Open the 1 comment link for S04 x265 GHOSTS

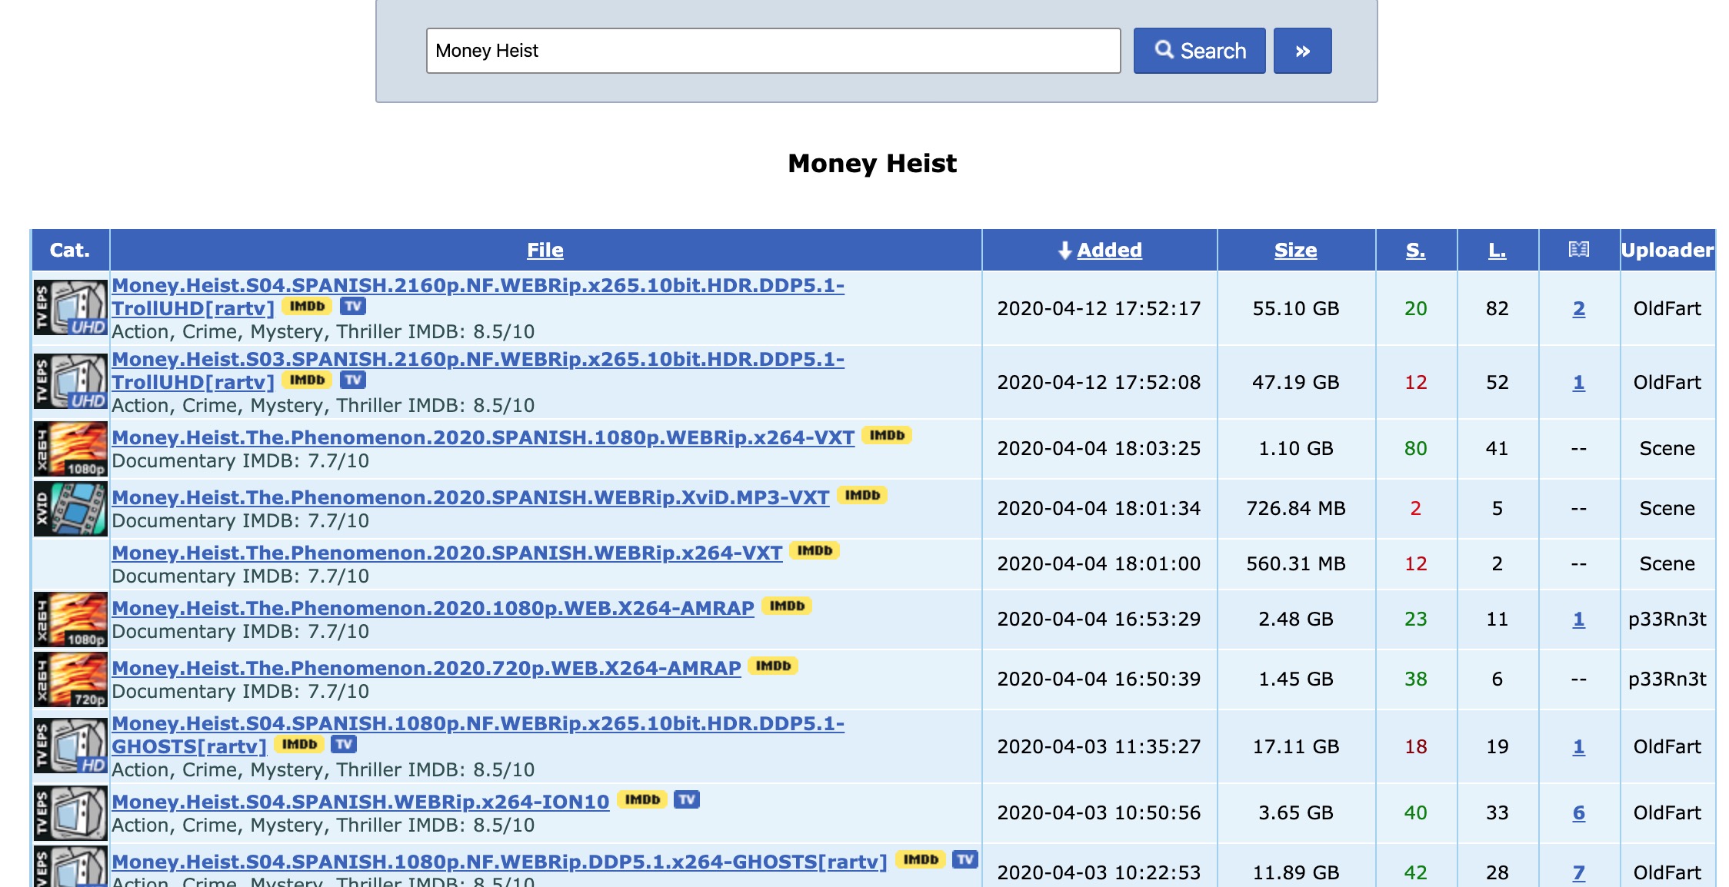coord(1578,746)
